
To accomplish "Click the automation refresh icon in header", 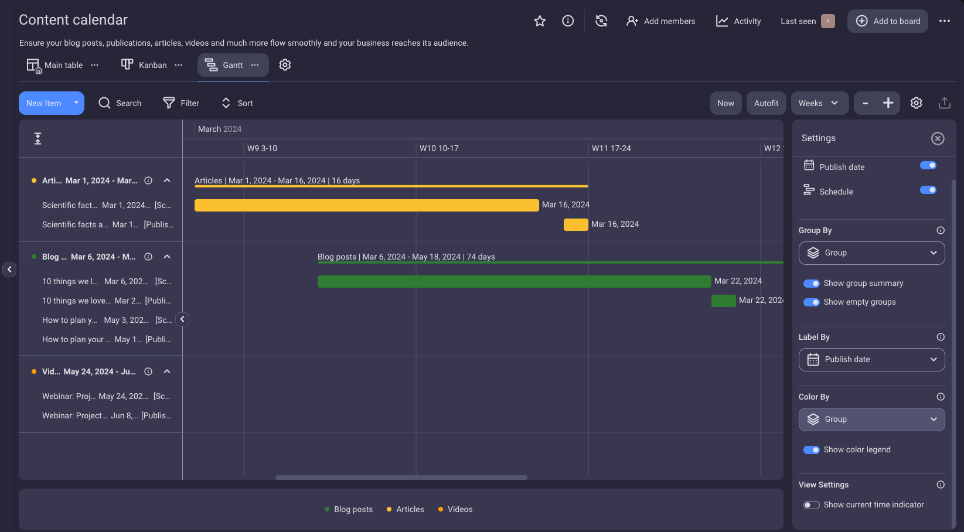I will (x=601, y=21).
